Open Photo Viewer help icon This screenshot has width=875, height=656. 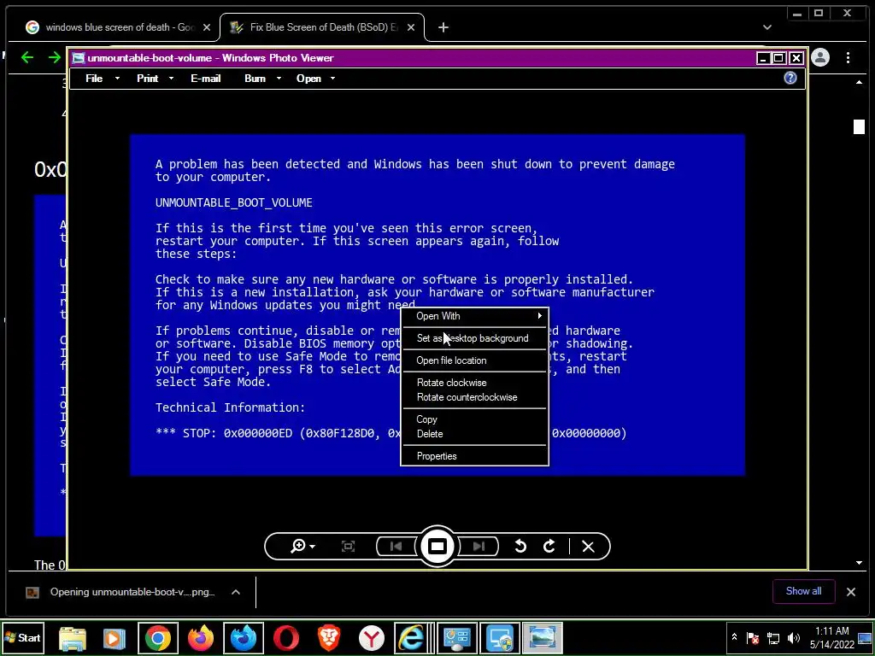coord(790,78)
